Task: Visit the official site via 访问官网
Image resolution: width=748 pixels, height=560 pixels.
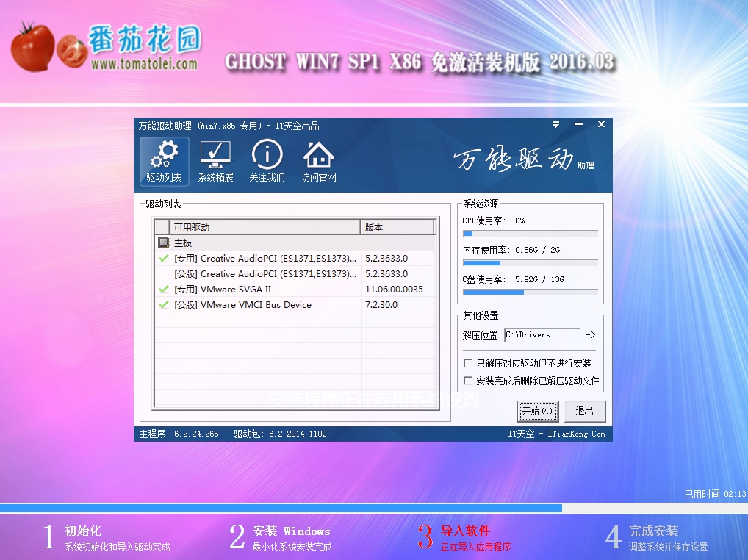Action: click(x=319, y=161)
